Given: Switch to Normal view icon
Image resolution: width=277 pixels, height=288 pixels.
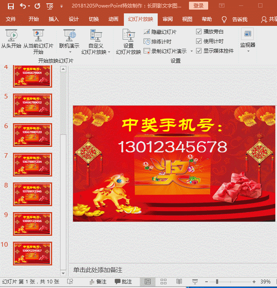Looking at the screenshot, I should (x=148, y=282).
